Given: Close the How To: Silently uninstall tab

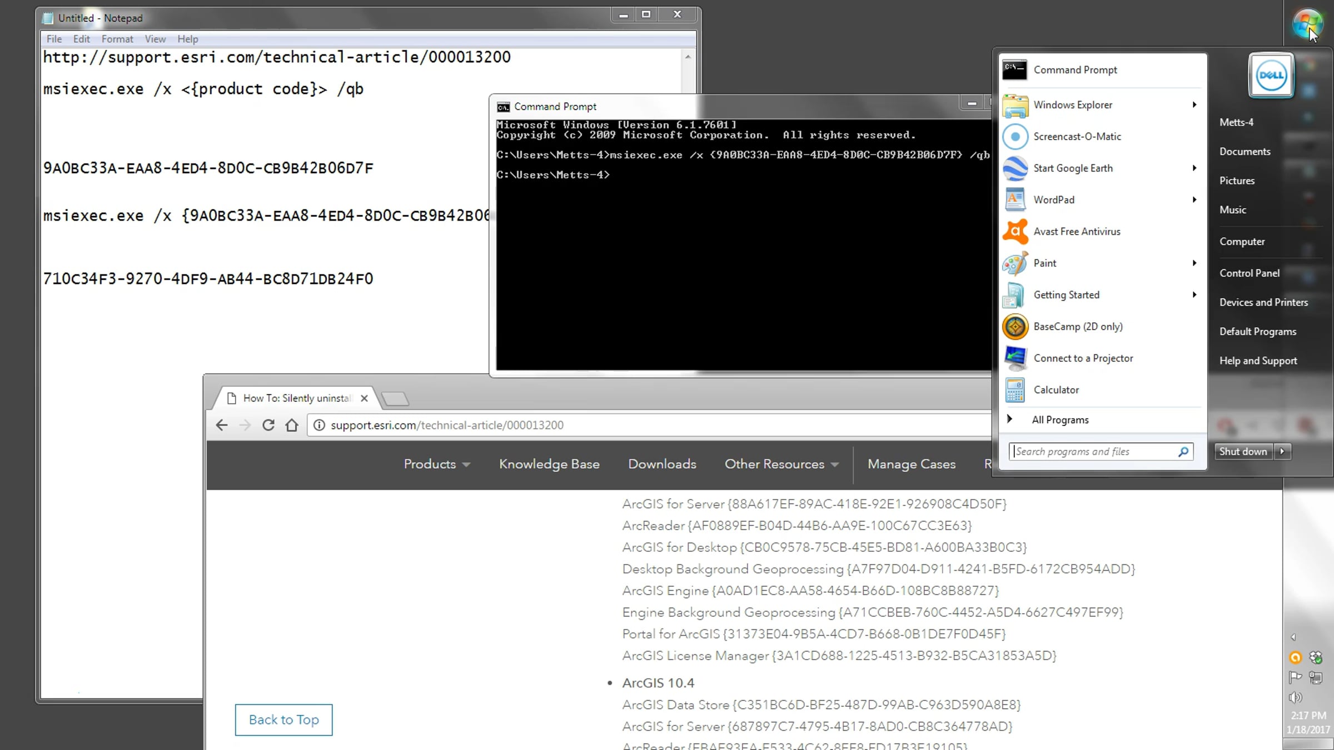Looking at the screenshot, I should pyautogui.click(x=364, y=398).
